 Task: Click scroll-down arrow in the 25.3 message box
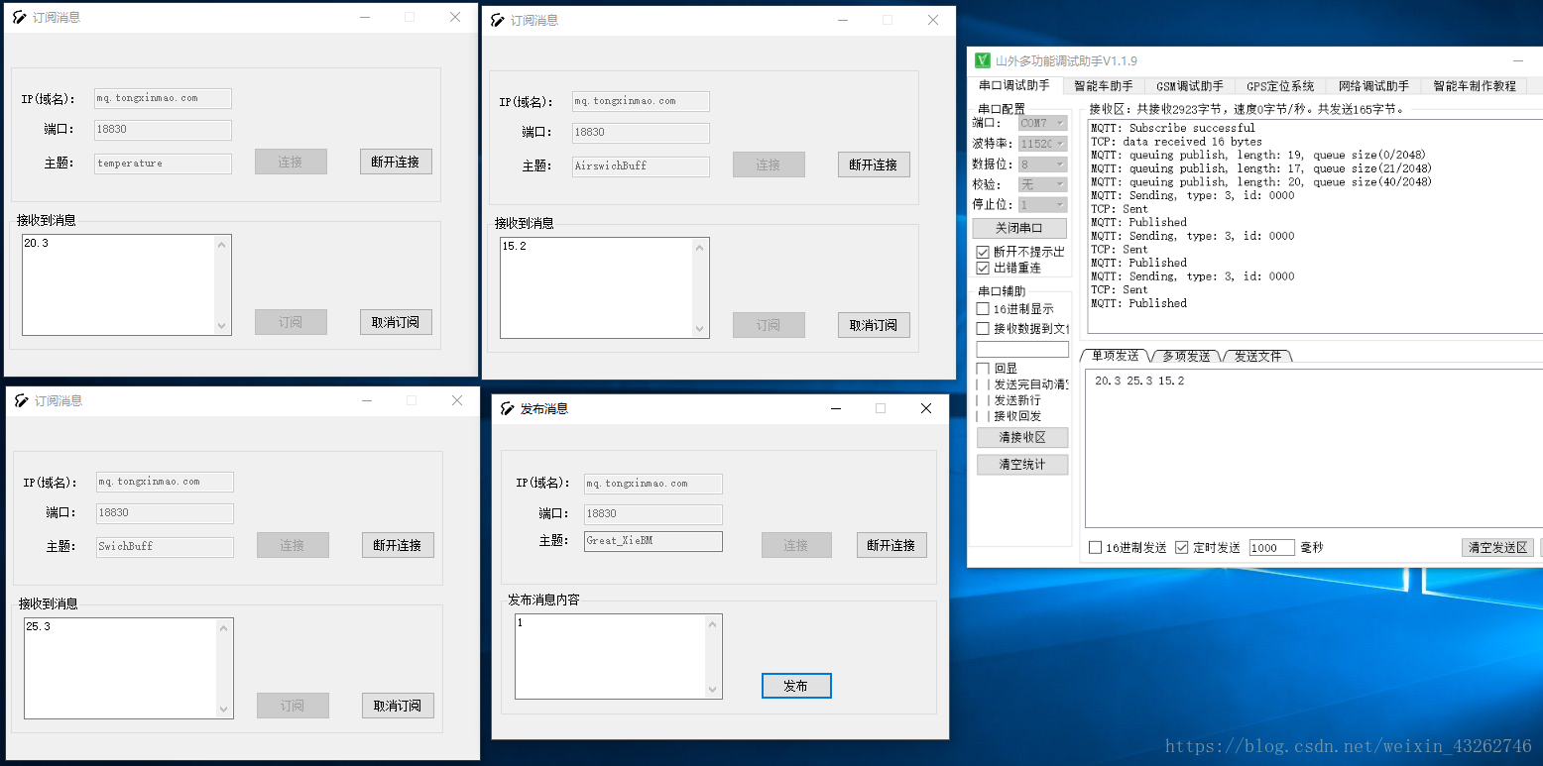224,710
